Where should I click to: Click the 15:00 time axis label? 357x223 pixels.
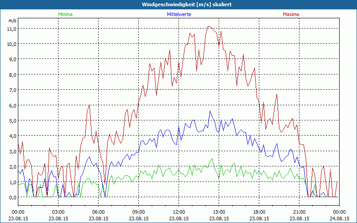click(219, 212)
